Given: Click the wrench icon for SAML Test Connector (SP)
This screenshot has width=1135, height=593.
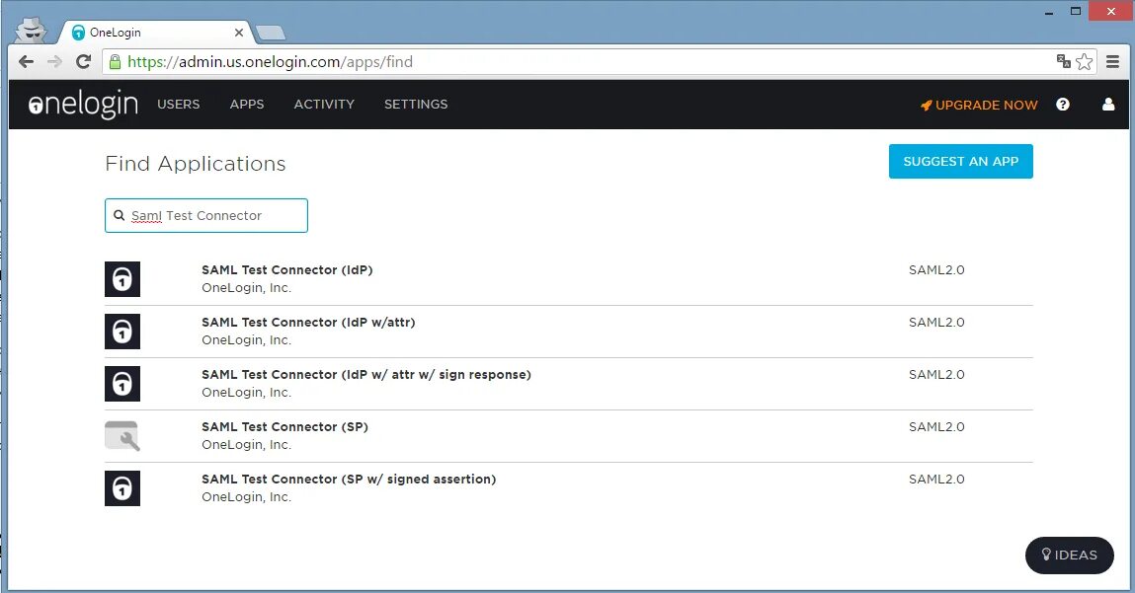Looking at the screenshot, I should (x=122, y=436).
